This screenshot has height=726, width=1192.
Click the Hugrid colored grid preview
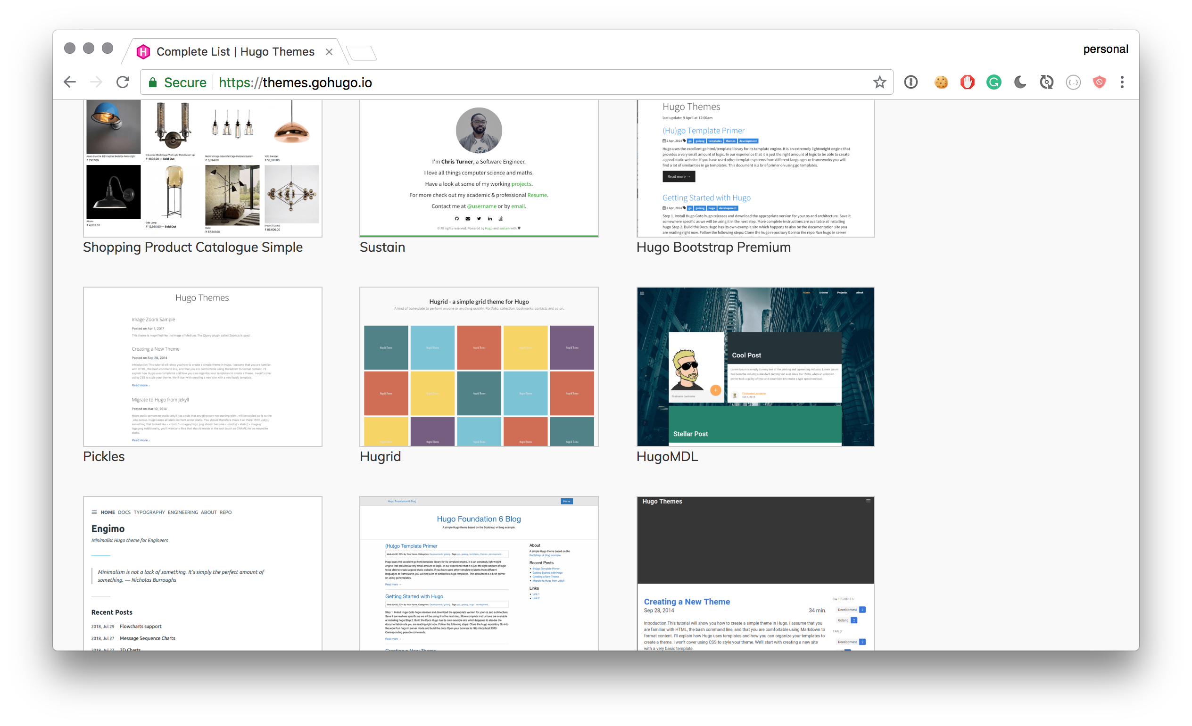pos(479,367)
